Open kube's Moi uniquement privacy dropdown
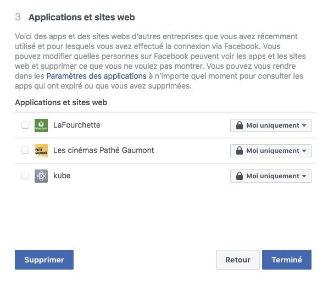This screenshot has height=285, width=328. coord(271,176)
